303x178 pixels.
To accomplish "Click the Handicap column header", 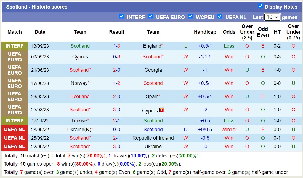I will [x=205, y=32].
